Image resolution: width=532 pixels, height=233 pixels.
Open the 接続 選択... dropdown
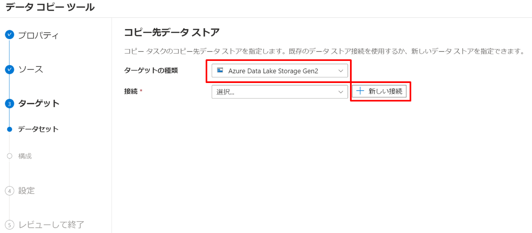pos(280,92)
